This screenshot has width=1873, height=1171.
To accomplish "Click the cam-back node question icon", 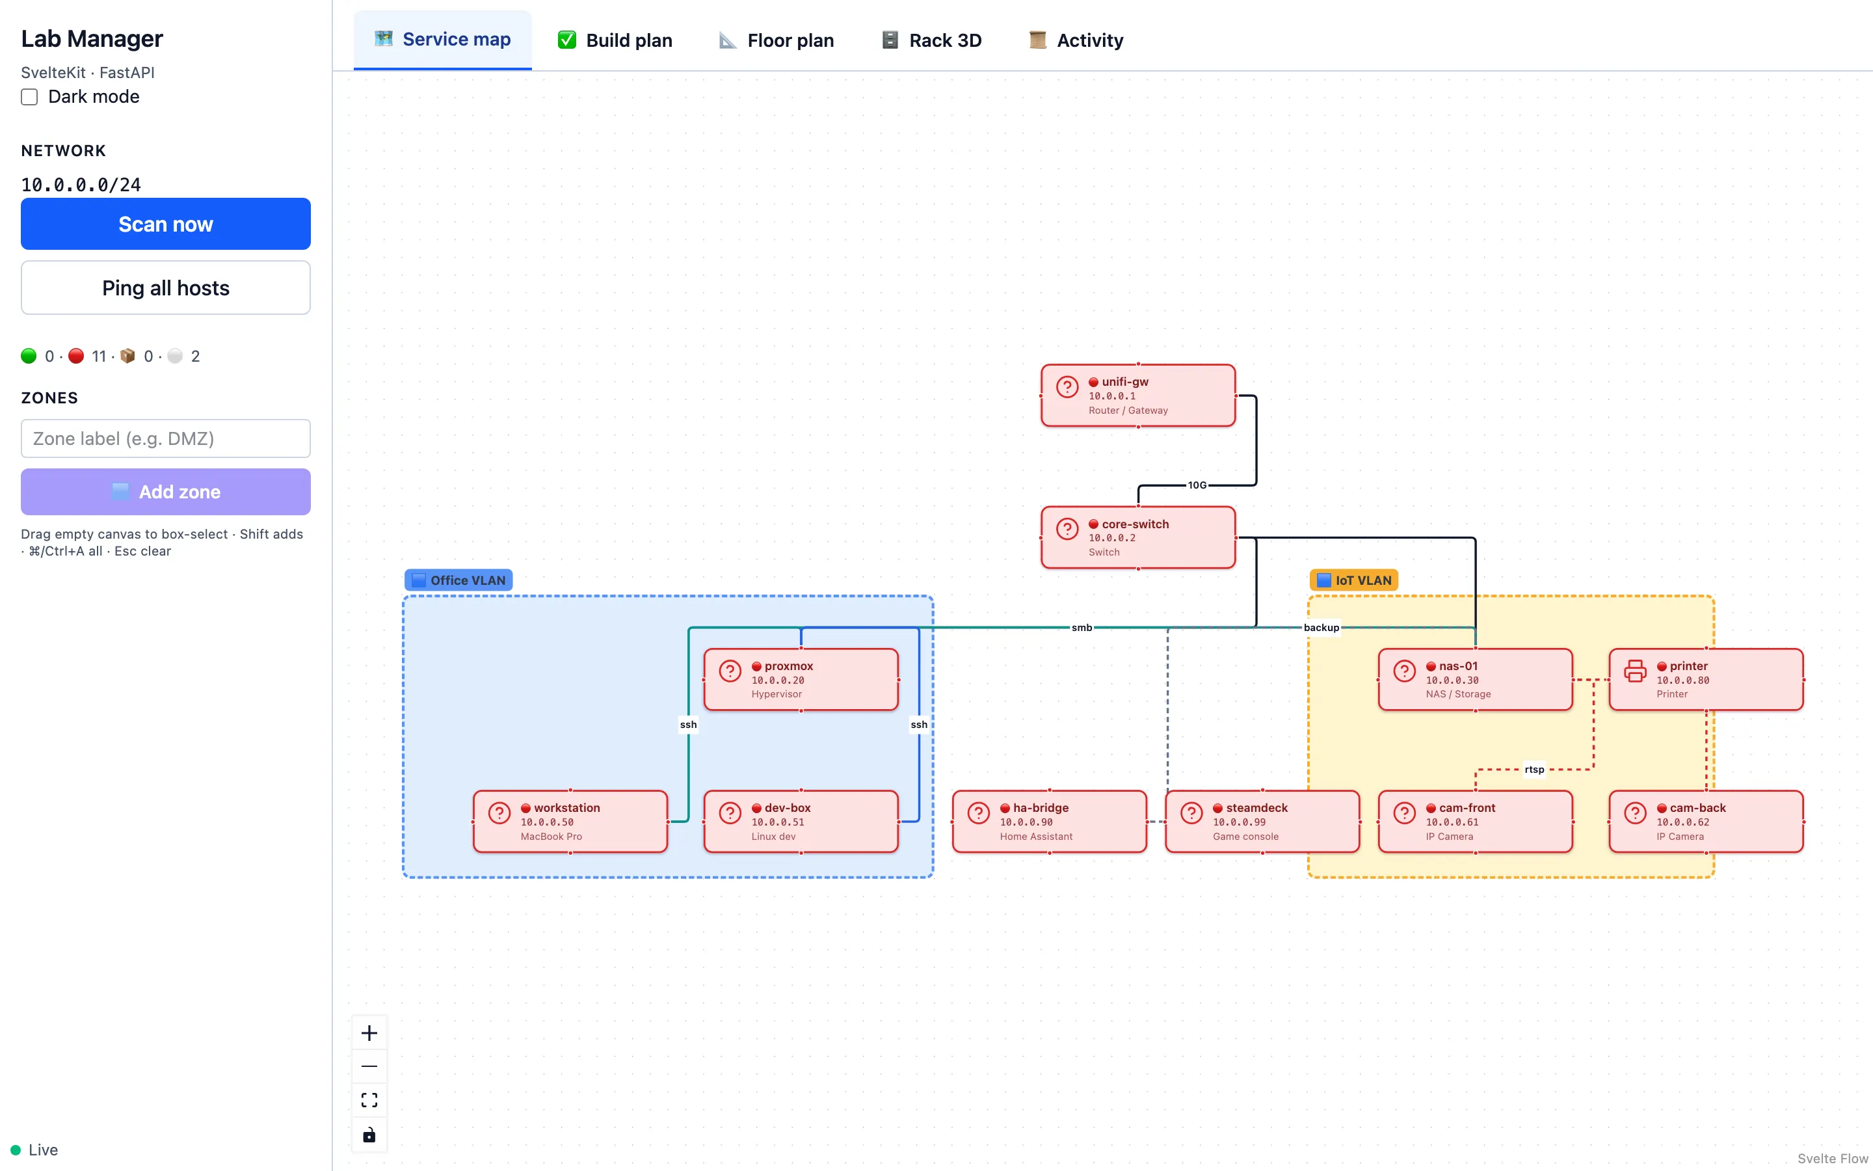I will pyautogui.click(x=1636, y=813).
